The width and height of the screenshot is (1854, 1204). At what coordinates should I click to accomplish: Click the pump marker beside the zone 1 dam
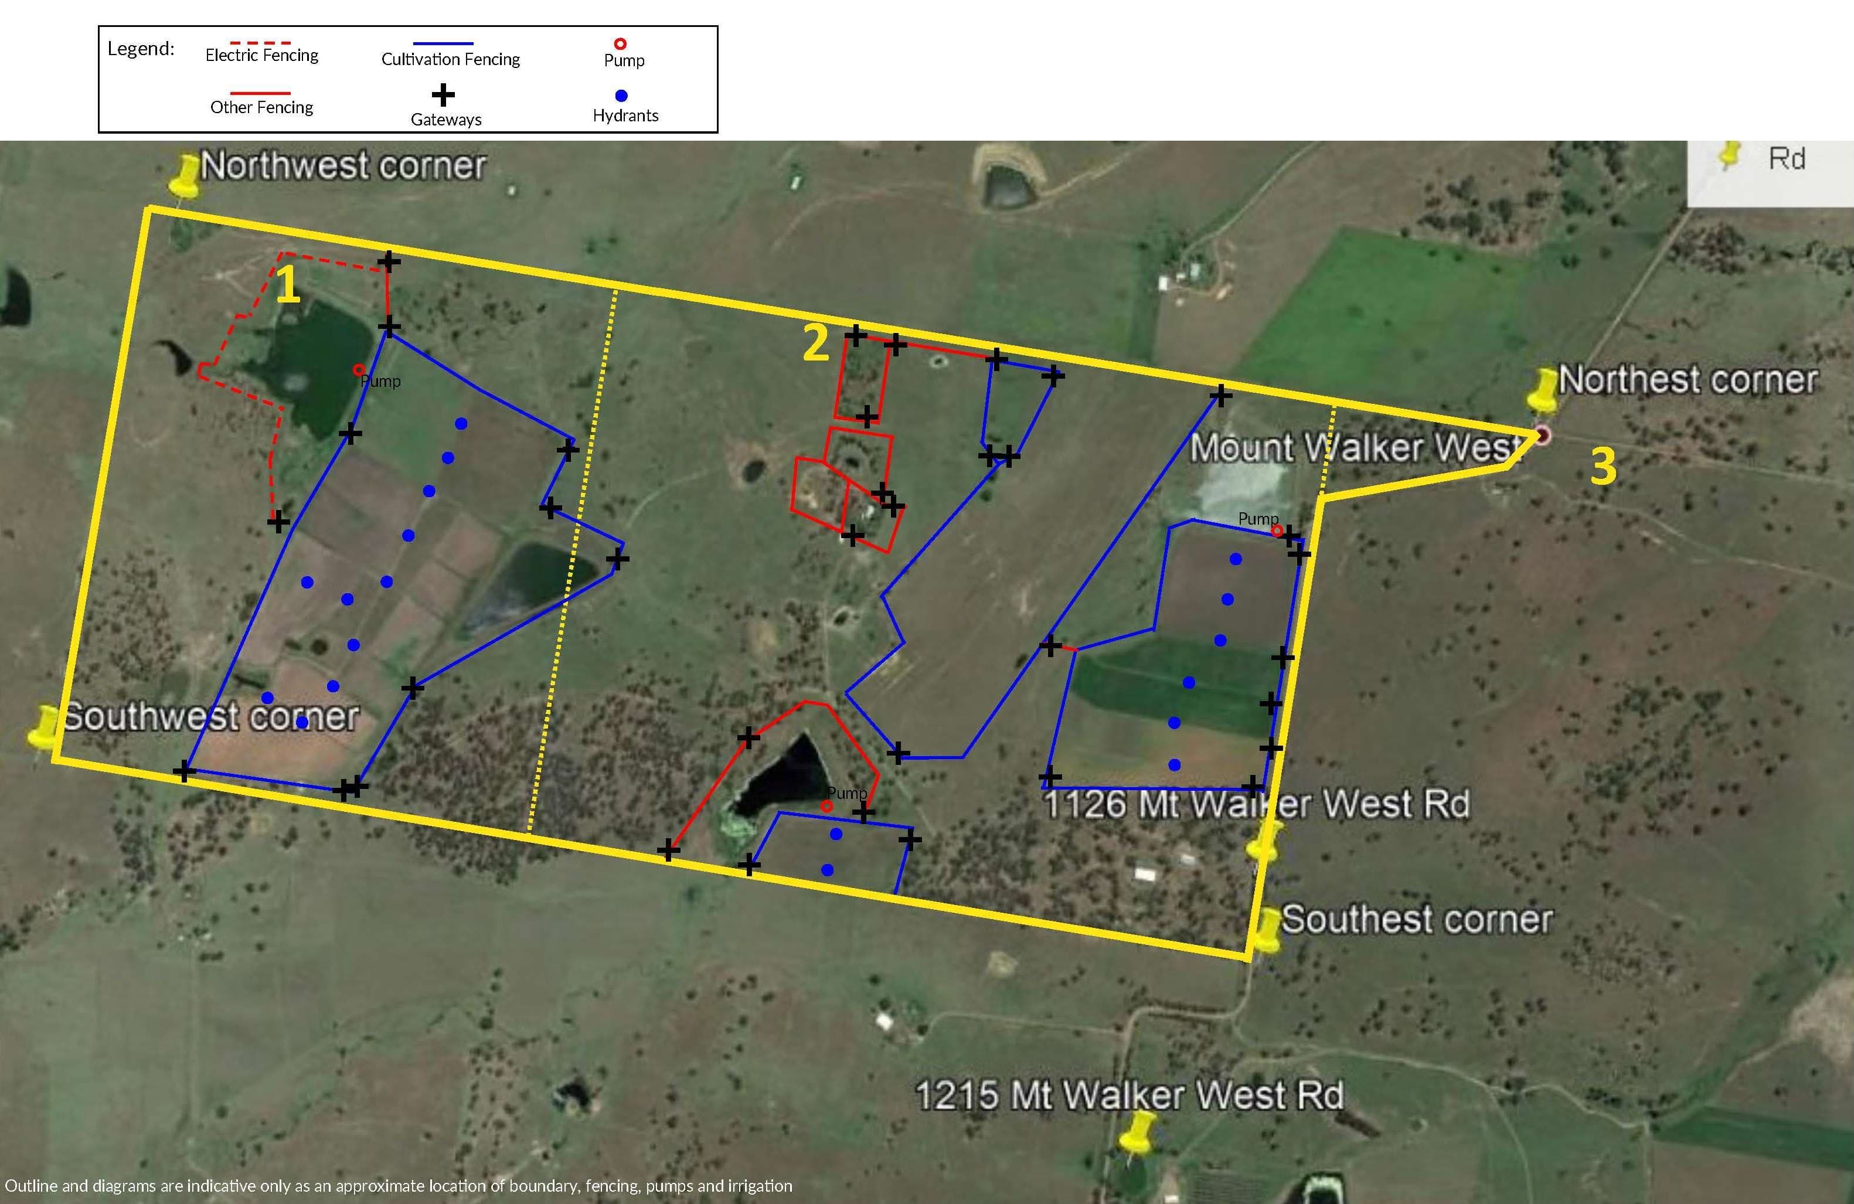(358, 370)
